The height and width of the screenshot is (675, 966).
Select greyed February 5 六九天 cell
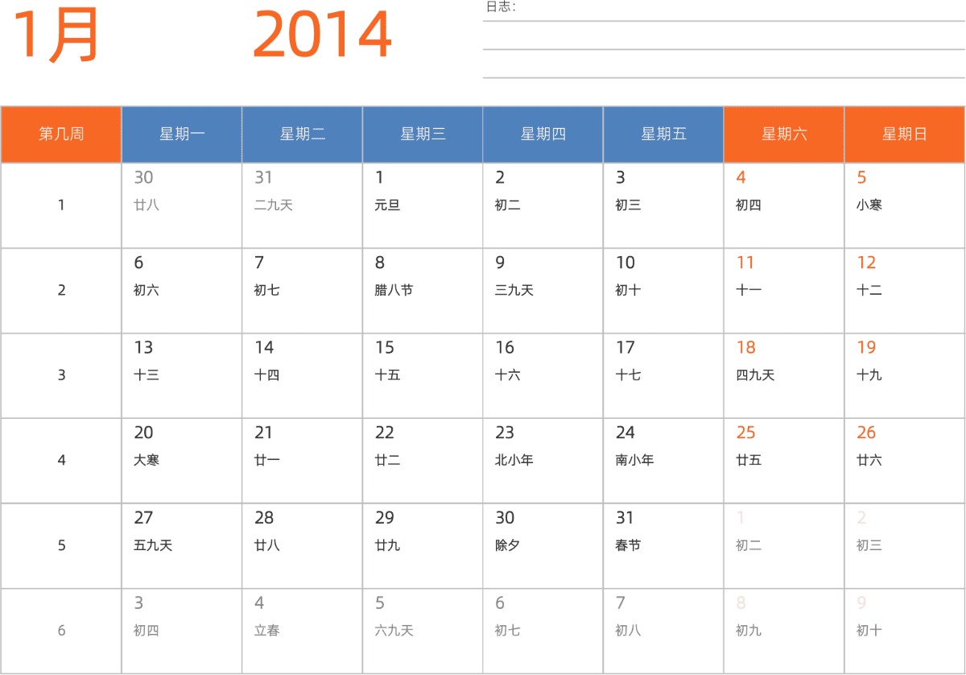click(423, 631)
